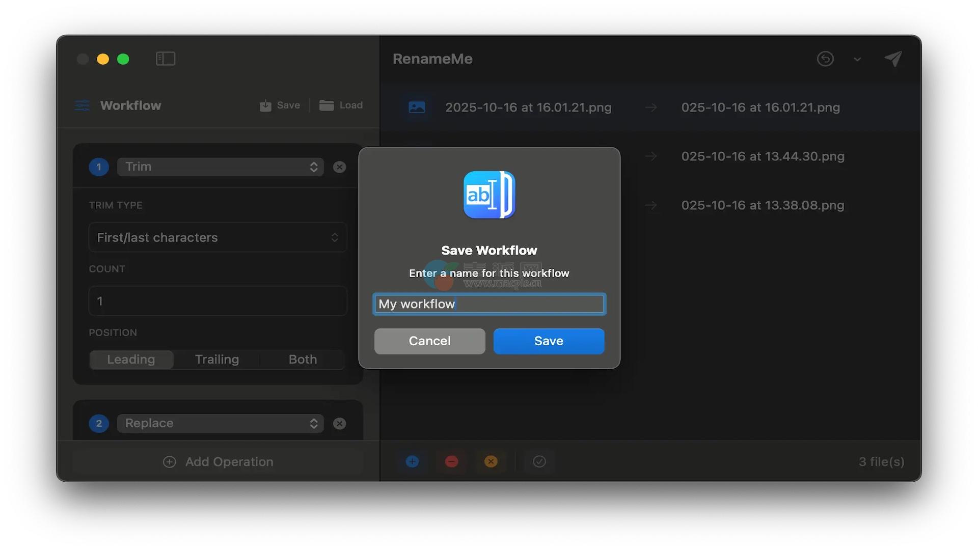Viewport: 978px width, 550px height.
Task: Select the Leading position option
Action: click(131, 360)
